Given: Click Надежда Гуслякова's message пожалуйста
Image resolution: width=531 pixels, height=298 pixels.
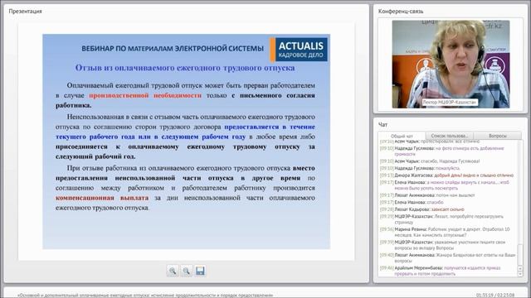Looking at the screenshot, I should [420, 168].
